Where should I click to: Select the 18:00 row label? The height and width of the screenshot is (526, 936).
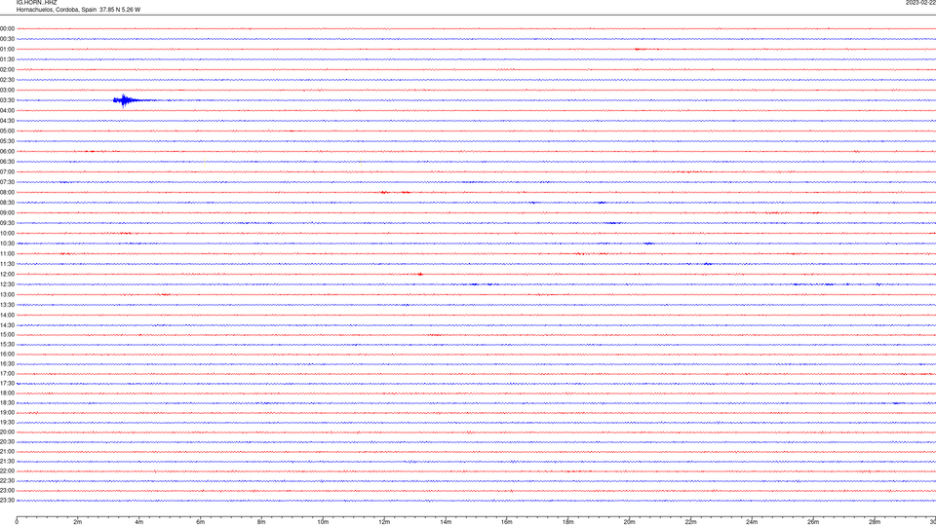(7, 393)
